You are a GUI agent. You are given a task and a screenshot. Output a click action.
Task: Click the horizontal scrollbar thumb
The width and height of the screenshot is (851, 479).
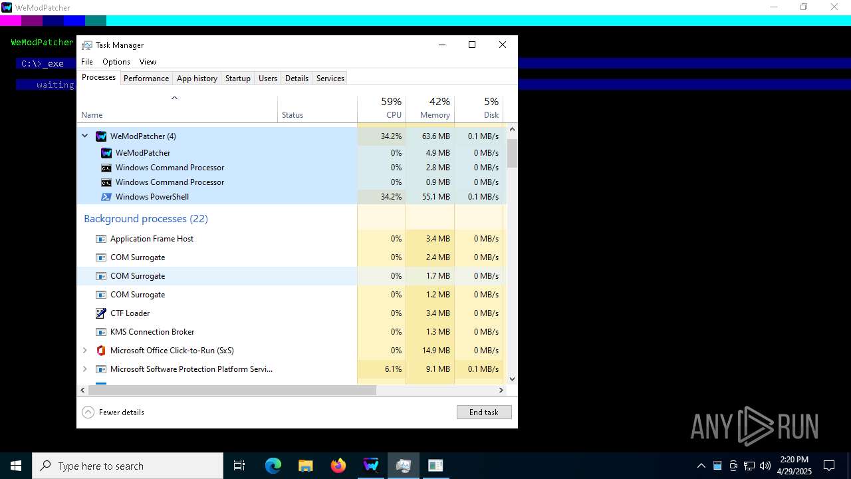click(x=232, y=391)
